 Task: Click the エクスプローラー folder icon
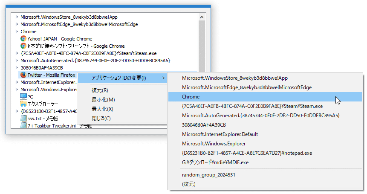23,104
